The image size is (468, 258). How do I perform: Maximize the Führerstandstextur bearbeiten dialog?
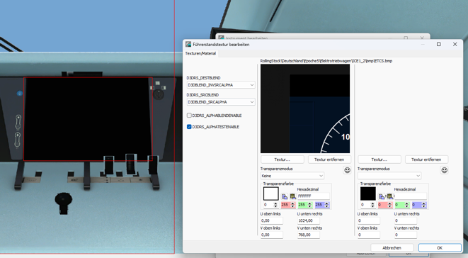coord(439,44)
